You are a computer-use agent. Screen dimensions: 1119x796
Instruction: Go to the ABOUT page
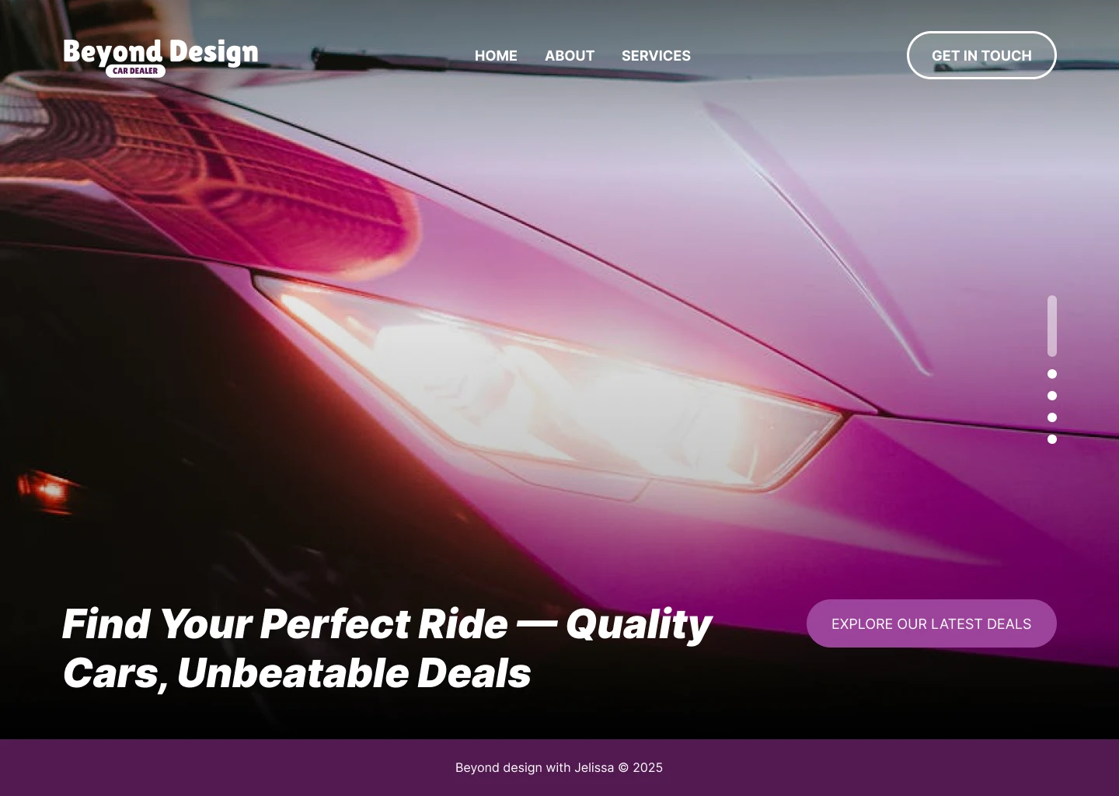(570, 56)
